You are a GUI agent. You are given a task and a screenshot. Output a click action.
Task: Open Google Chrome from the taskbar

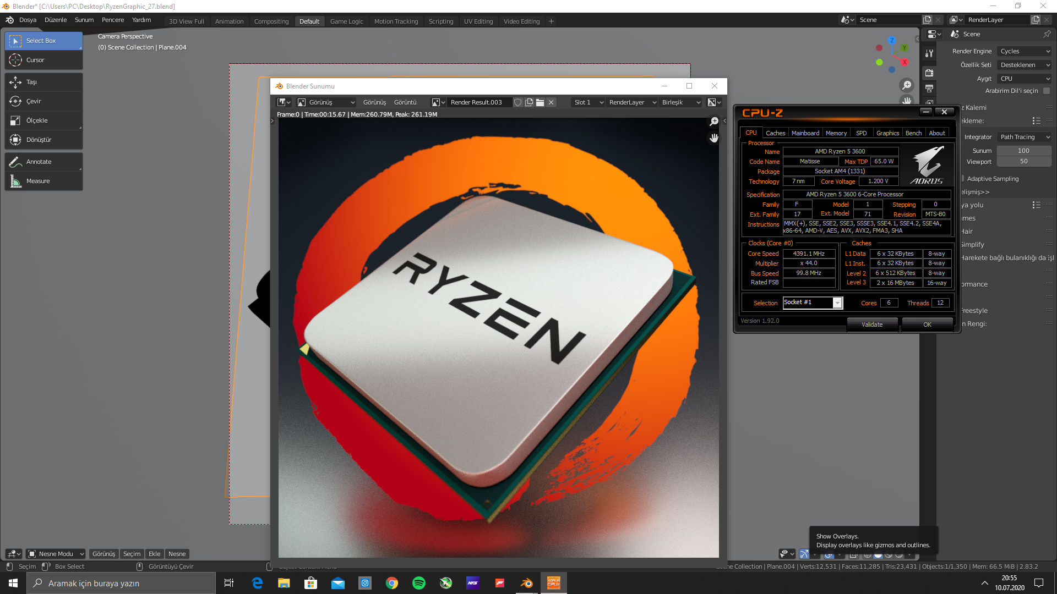pos(392,583)
